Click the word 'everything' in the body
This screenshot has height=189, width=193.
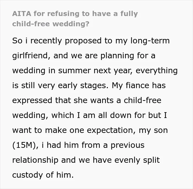click(x=157, y=71)
